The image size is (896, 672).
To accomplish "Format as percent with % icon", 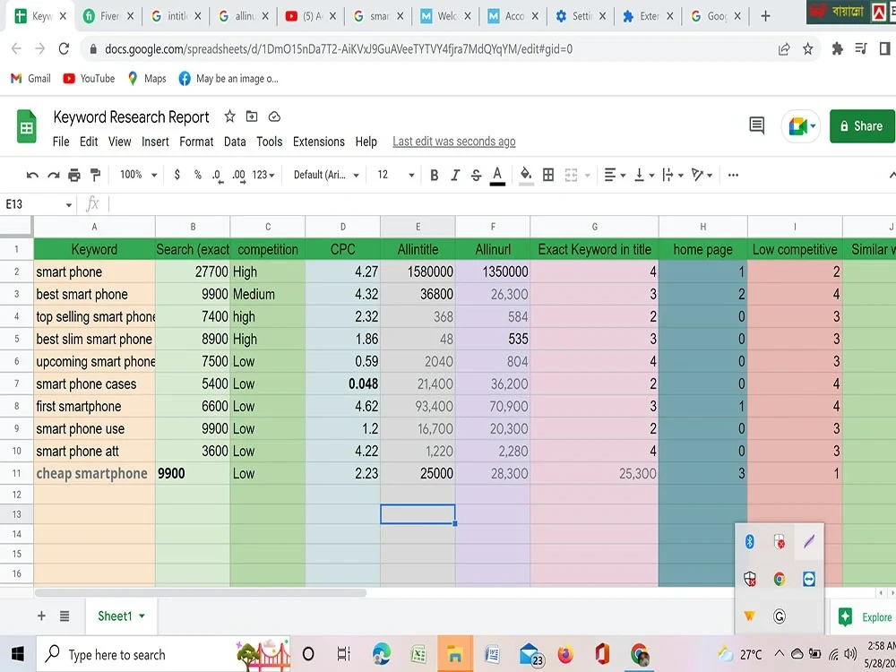I will click(x=198, y=175).
